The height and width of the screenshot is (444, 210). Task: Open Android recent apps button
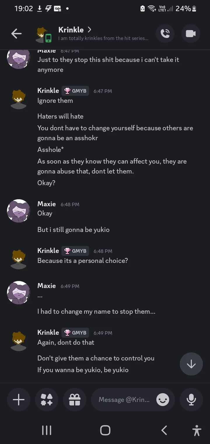(47, 430)
